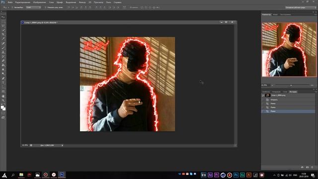The image size is (318, 179).
Task: Change the screen mode
Action: tap(3, 117)
